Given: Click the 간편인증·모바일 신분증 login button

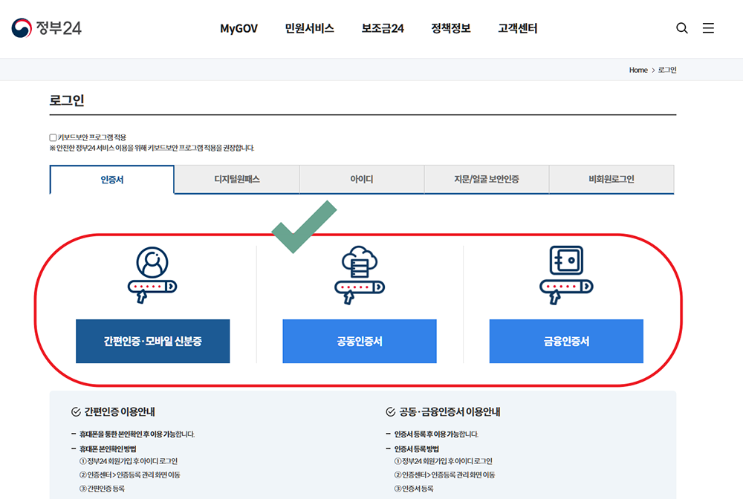Looking at the screenshot, I should [x=152, y=342].
